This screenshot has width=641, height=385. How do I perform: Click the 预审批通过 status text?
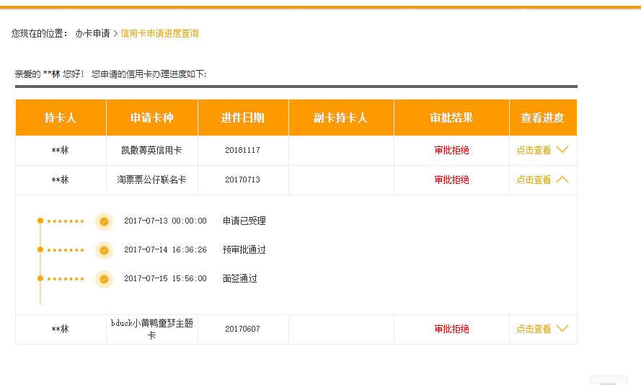coord(244,249)
